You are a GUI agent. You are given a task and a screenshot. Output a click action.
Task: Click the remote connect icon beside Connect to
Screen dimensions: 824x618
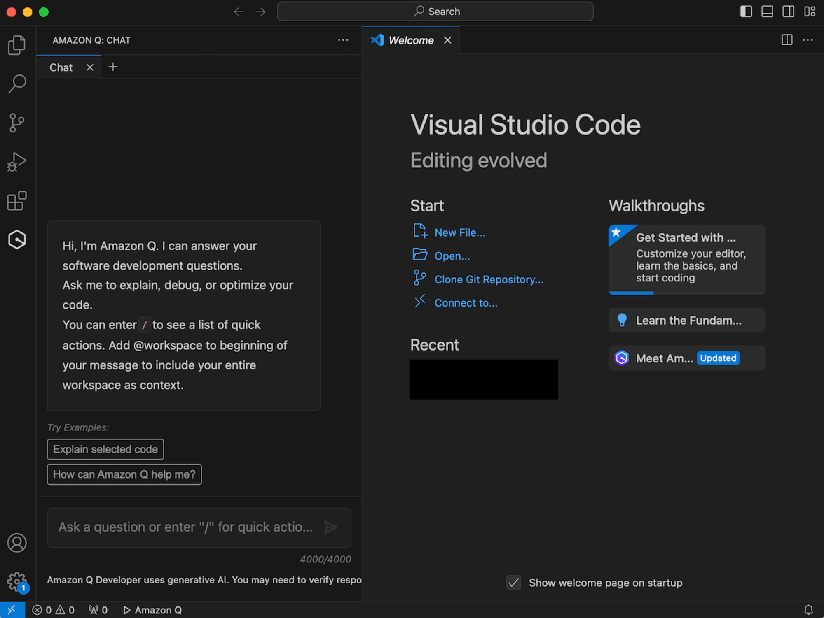click(x=420, y=301)
